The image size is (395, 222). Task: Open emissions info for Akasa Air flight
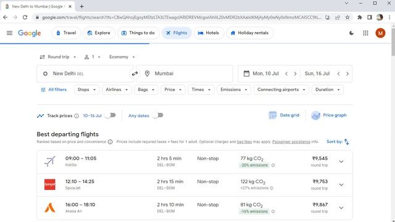pos(273,212)
